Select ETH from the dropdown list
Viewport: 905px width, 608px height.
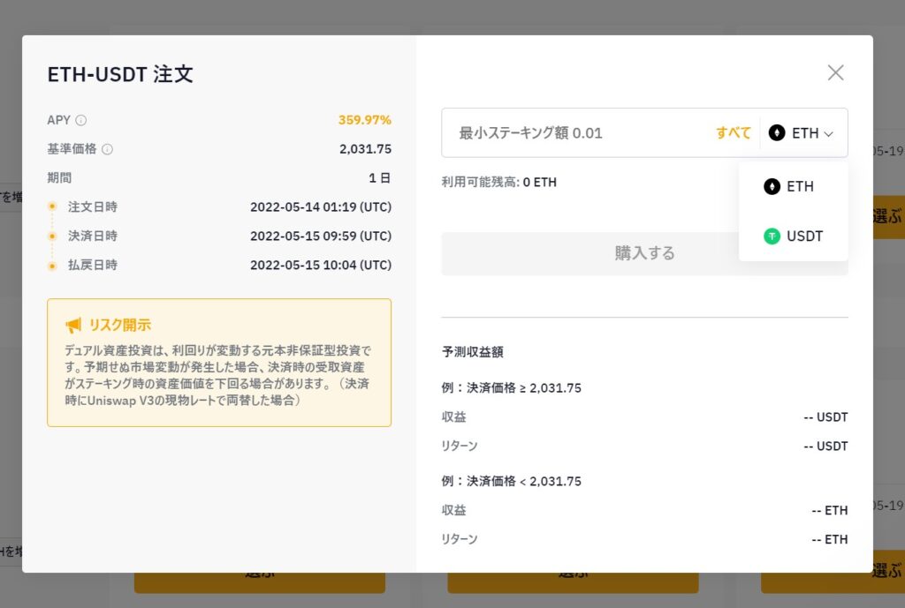[x=793, y=187]
